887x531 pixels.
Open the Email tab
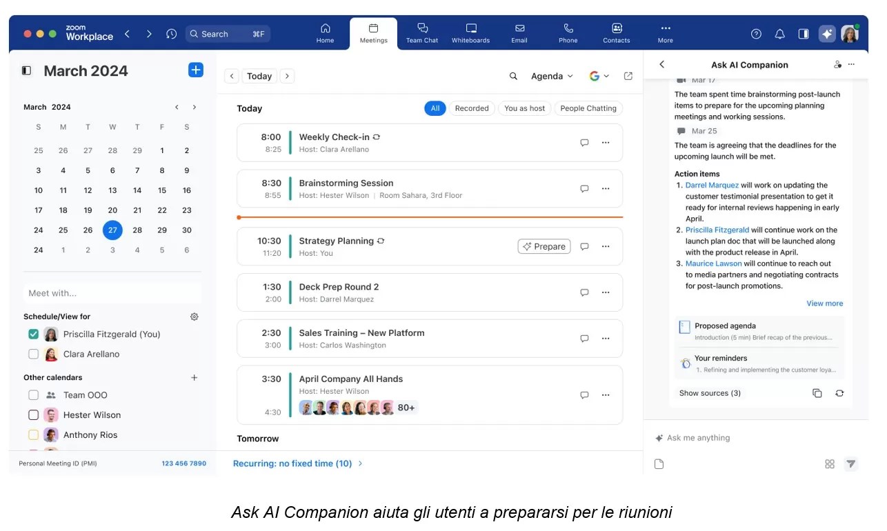click(519, 33)
